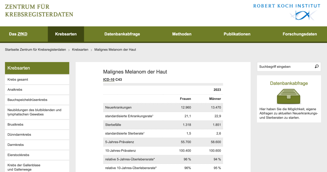The height and width of the screenshot is (172, 327).
Task: Click the Malignes Melanom der Haut heading
Action: (x=135, y=72)
